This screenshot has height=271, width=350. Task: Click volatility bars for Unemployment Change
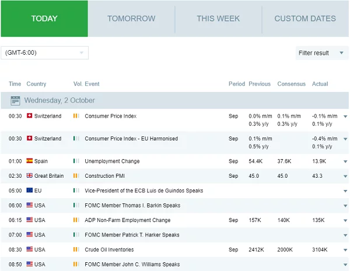click(x=76, y=161)
